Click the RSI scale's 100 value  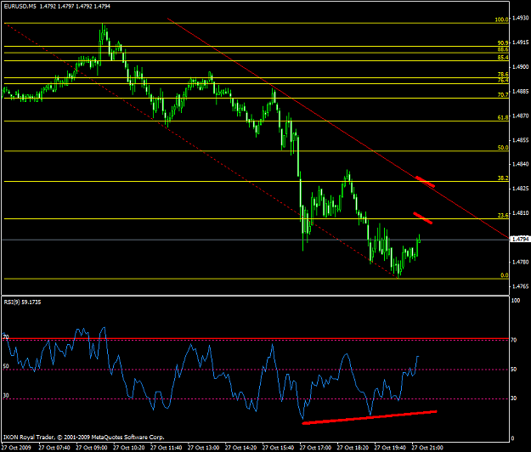coord(516,301)
